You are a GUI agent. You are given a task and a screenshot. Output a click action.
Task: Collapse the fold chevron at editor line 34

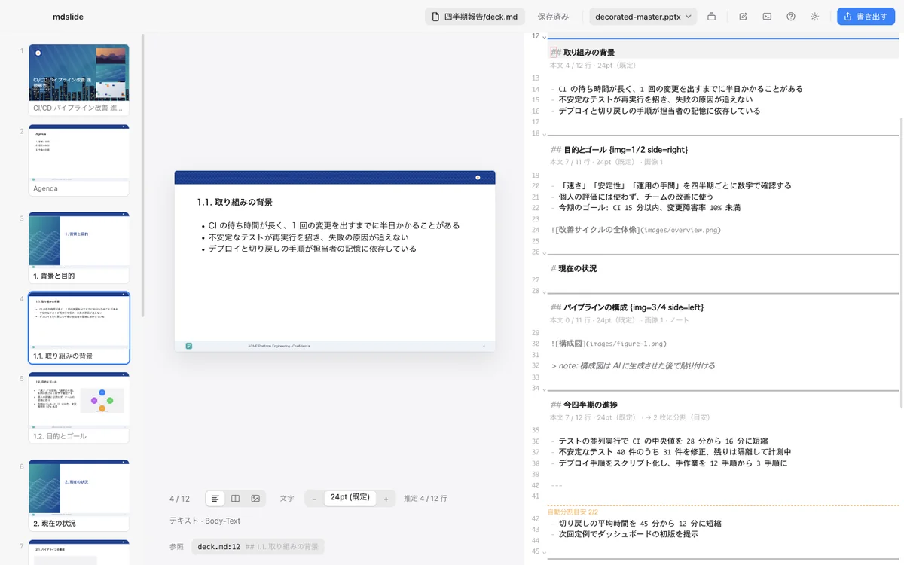tap(545, 389)
